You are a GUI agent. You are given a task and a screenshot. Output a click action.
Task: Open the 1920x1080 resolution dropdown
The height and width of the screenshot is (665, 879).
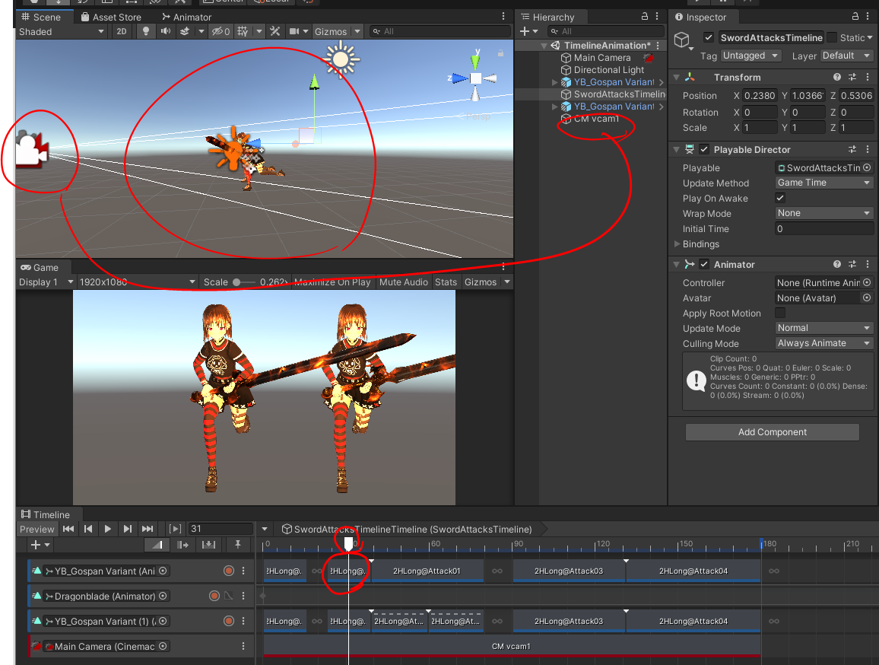click(x=137, y=282)
